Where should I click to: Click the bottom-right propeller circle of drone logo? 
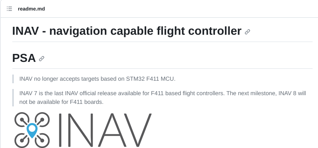(42, 140)
